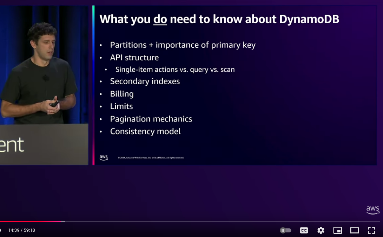Click 'Single-item actions vs. query vs. scan' line
383x237 pixels.
[x=175, y=70]
